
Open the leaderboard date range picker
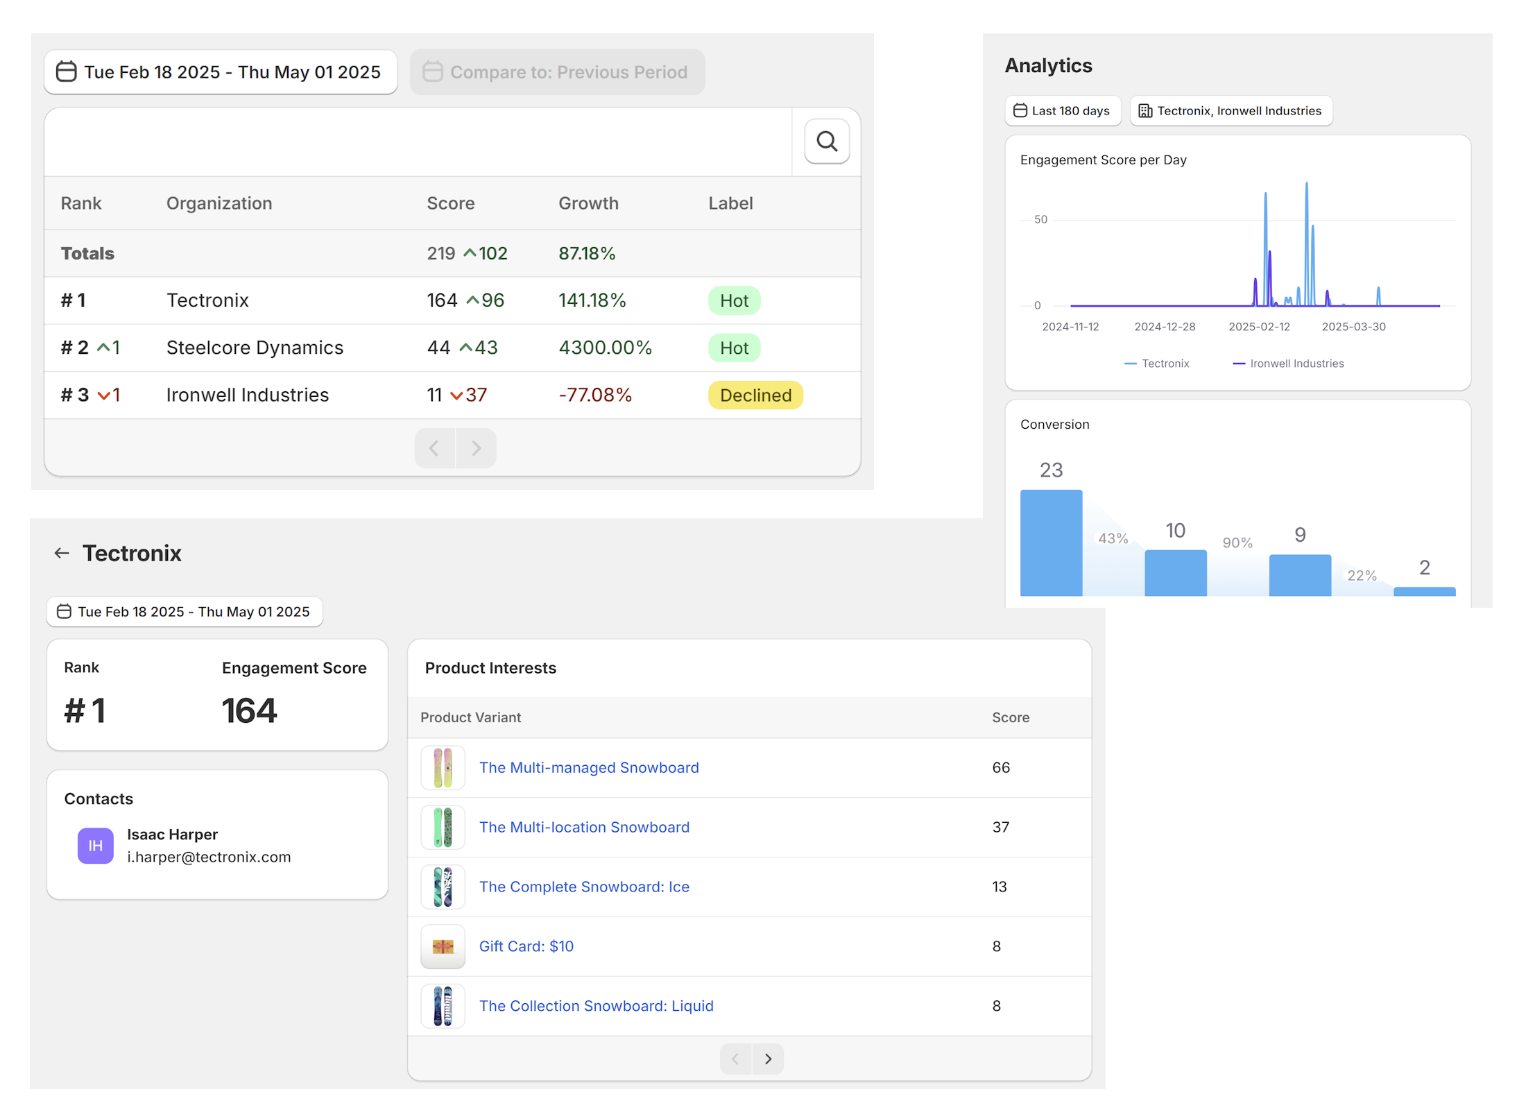[221, 72]
